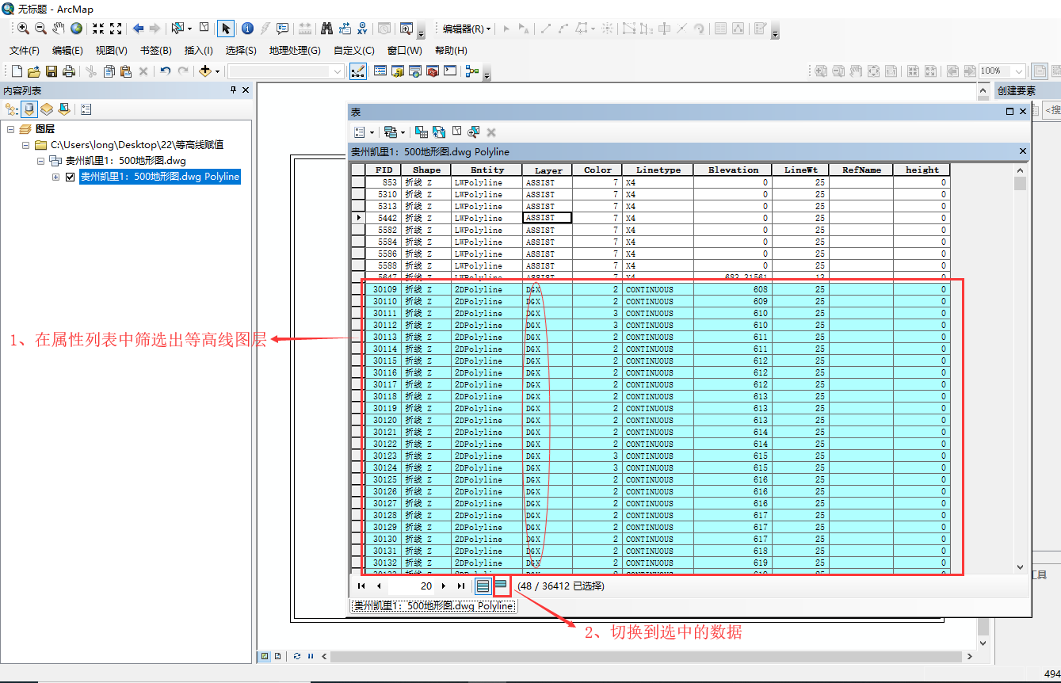1061x683 pixels.
Task: Show all records in table
Action: coord(483,586)
